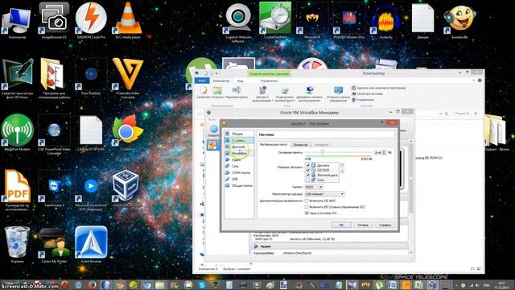Image resolution: width=515 pixels, height=290 pixels.
Task: Open the VLC media player desktop icon
Action: (128, 20)
